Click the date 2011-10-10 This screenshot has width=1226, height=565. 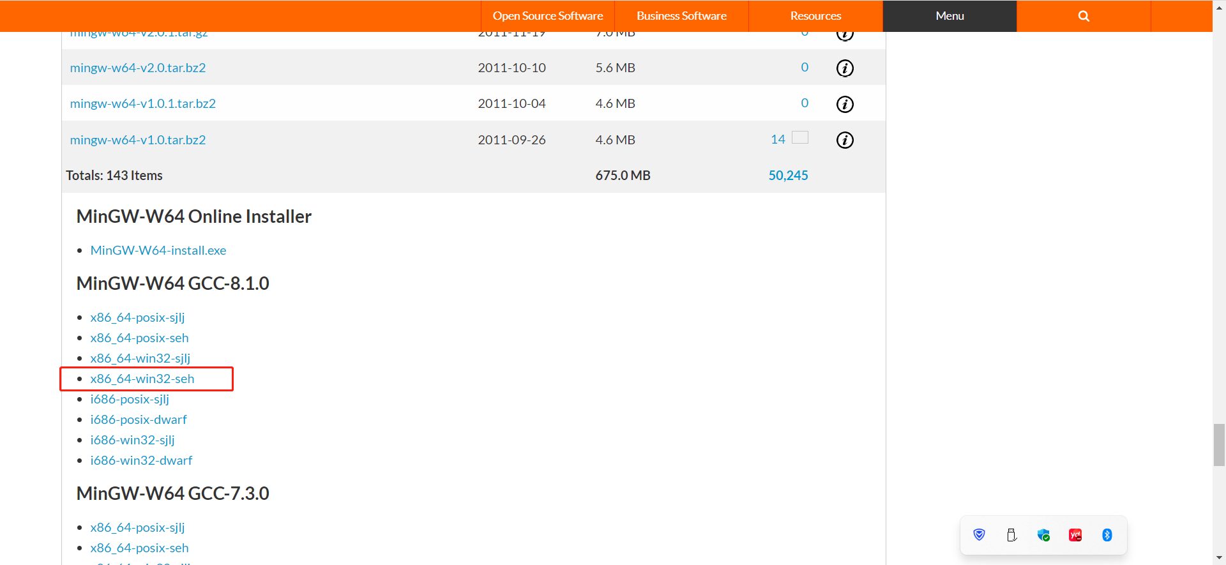[x=511, y=68]
